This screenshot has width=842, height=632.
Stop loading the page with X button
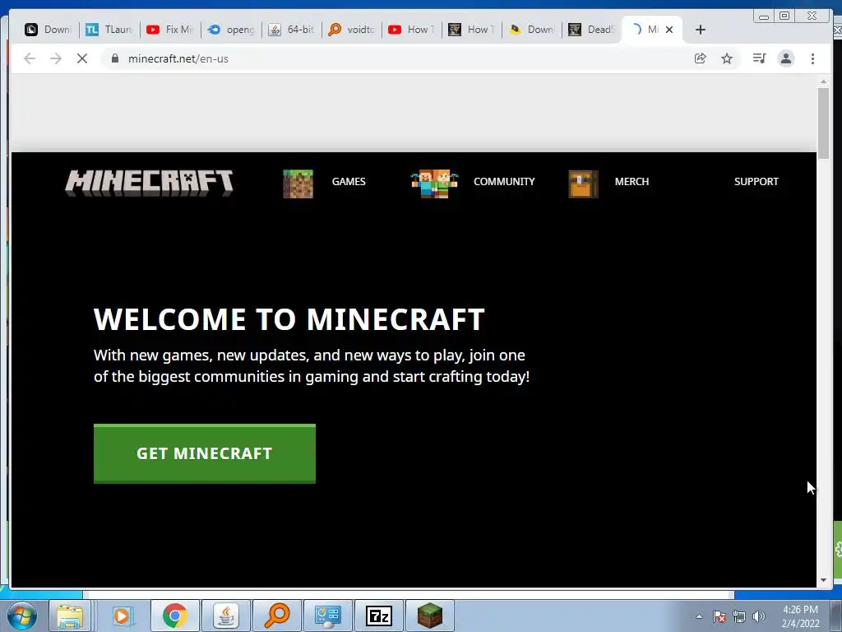click(82, 58)
